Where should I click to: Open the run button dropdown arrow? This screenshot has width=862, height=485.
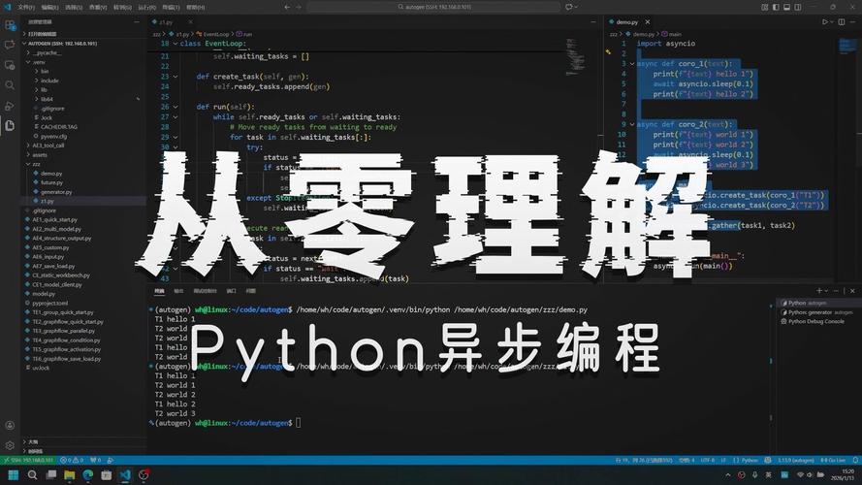click(x=831, y=22)
